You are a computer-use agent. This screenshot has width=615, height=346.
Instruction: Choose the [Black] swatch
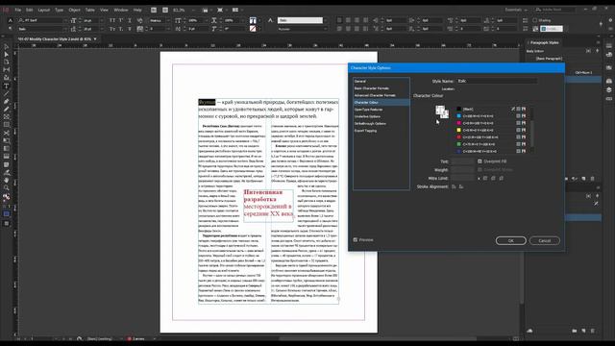pyautogui.click(x=492, y=109)
